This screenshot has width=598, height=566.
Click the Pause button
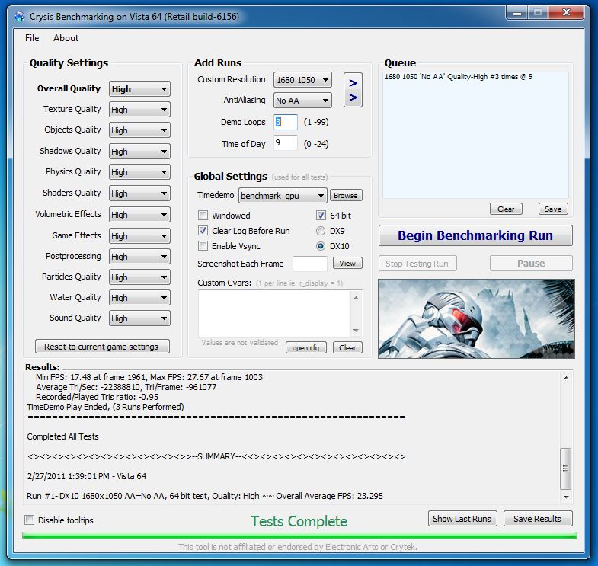point(531,264)
